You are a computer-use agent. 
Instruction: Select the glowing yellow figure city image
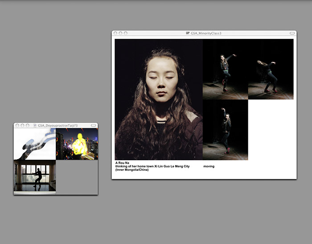77,144
